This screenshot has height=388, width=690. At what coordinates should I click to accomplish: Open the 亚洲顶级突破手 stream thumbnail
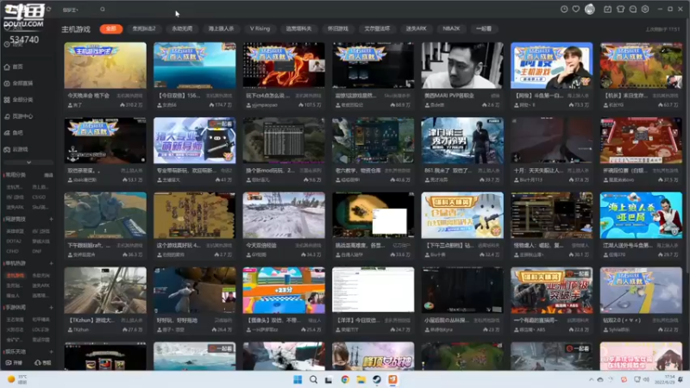tap(551, 291)
